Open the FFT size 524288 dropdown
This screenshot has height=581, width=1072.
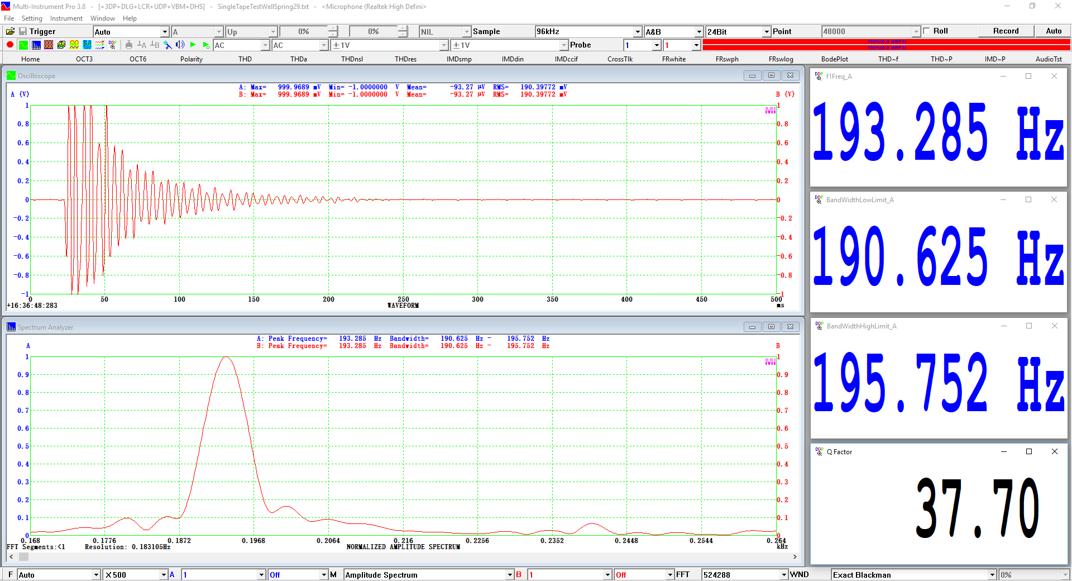coord(784,575)
